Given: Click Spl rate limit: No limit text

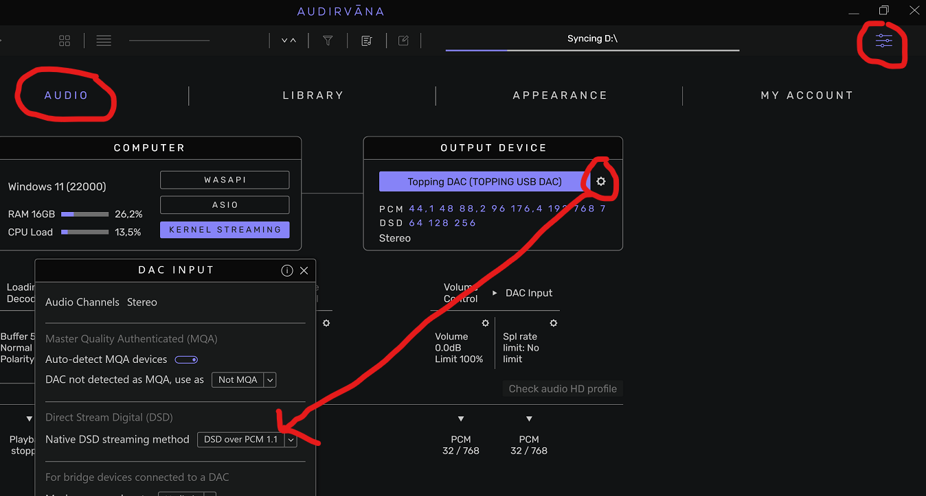Looking at the screenshot, I should 521,348.
